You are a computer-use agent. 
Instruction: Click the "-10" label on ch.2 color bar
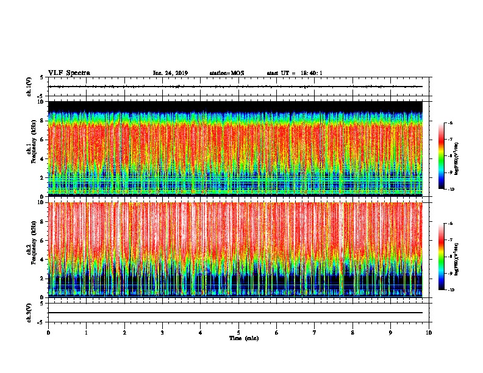pyautogui.click(x=451, y=290)
